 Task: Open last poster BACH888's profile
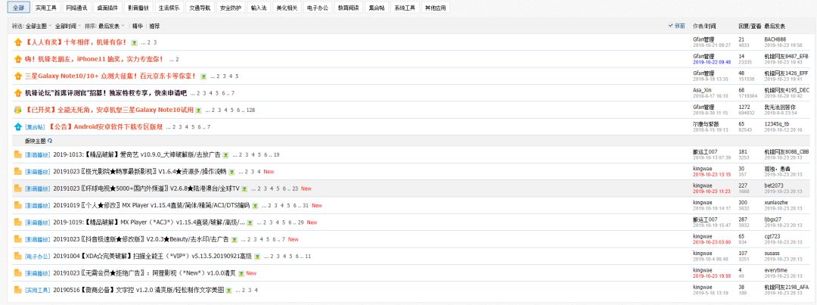point(775,39)
